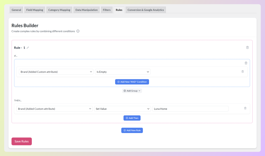Edit the Rule - 1 name
Image resolution: width=265 pixels, height=156 pixels.
[x=28, y=48]
